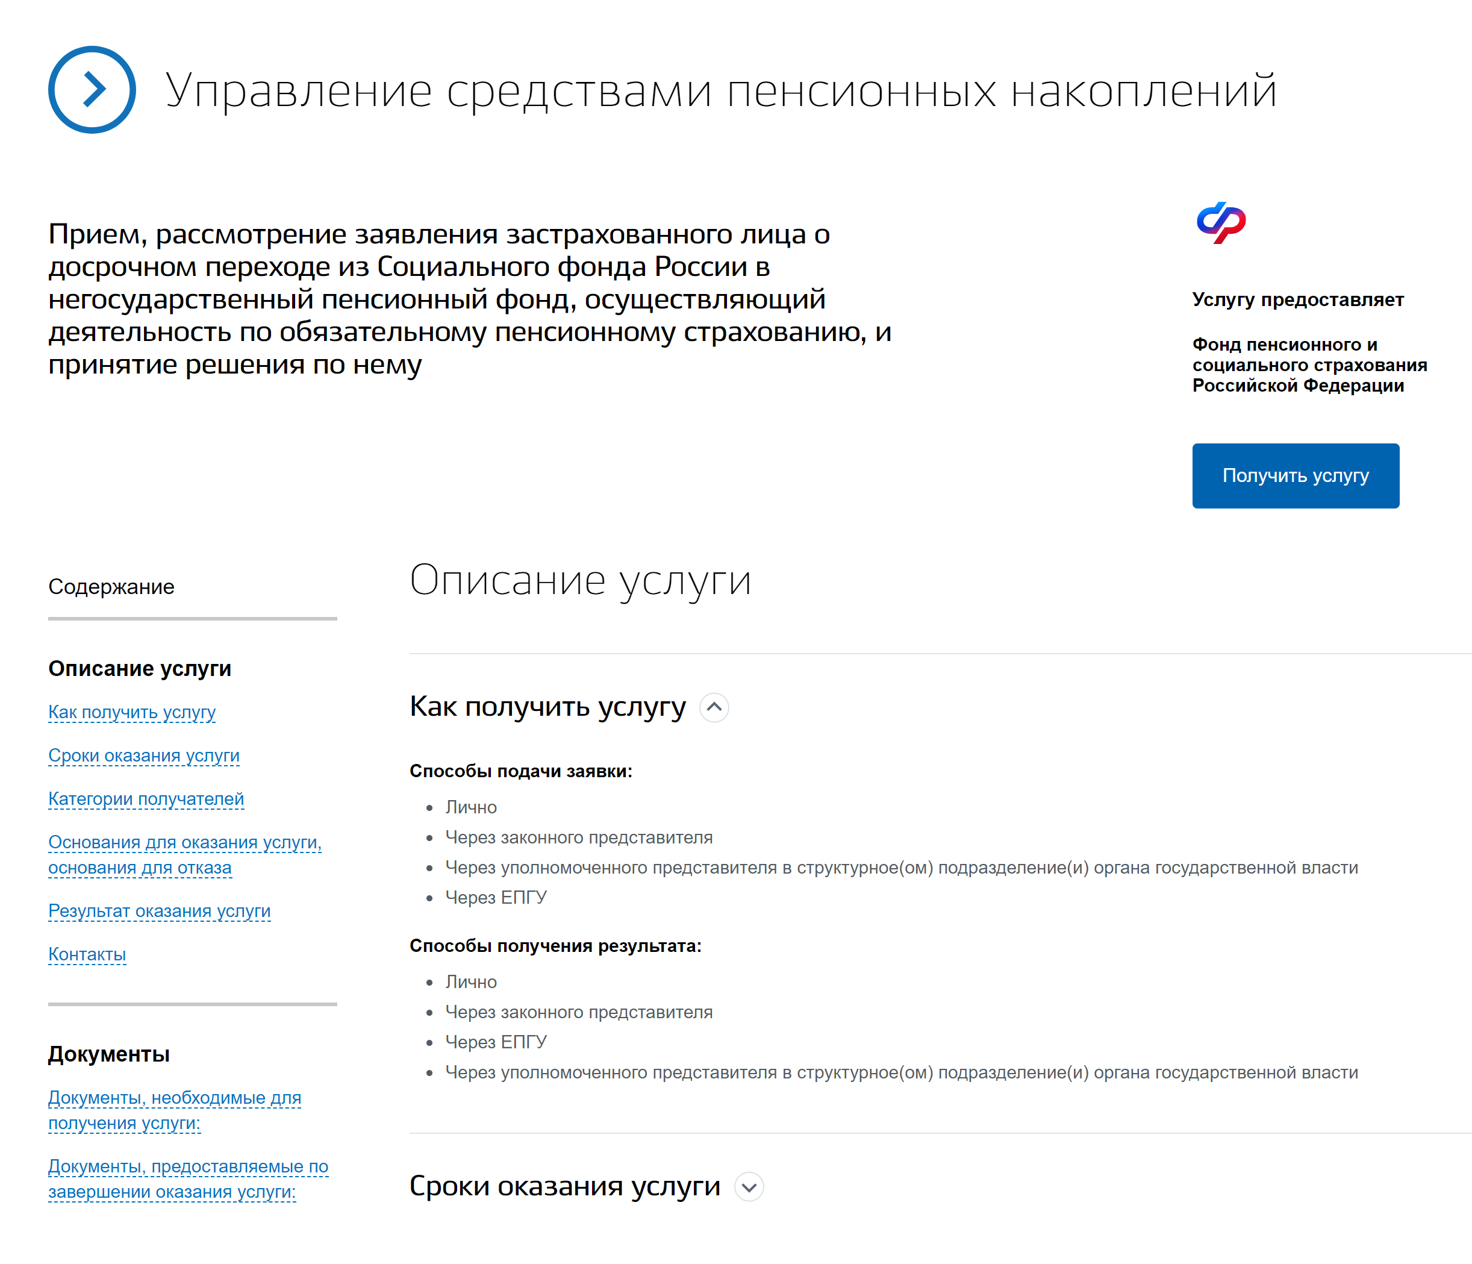1472x1264 pixels.
Task: Click the service description paragraph beginning 'Прием, рассмотрение заявления'
Action: coord(470,299)
